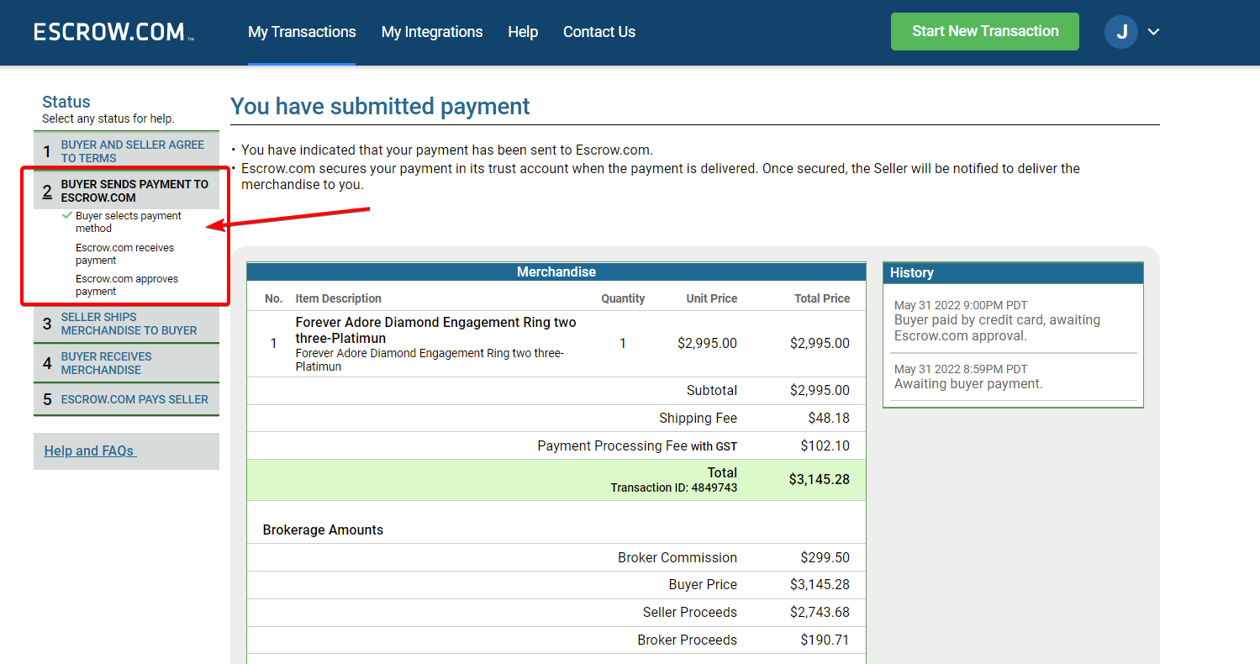
Task: Open Help and FAQs link
Action: pyautogui.click(x=90, y=451)
